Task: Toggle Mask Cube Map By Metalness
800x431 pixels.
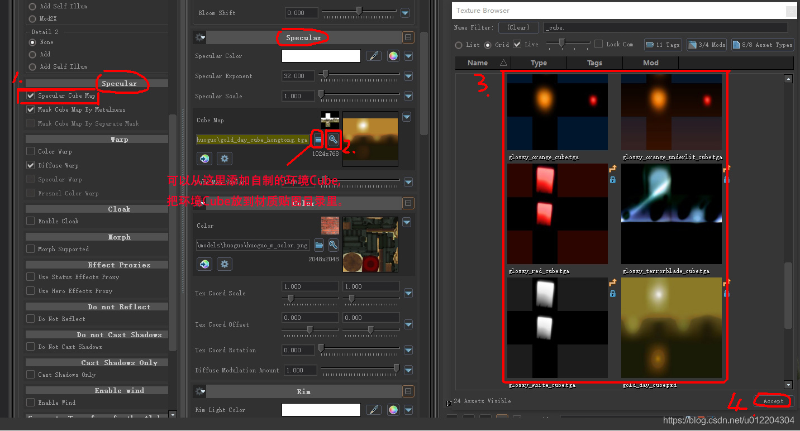Action: (x=31, y=109)
